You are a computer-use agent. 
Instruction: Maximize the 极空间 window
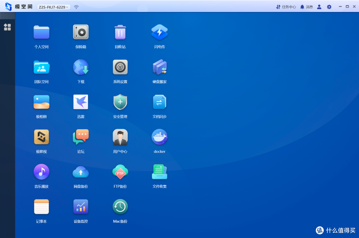pyautogui.click(x=347, y=7)
